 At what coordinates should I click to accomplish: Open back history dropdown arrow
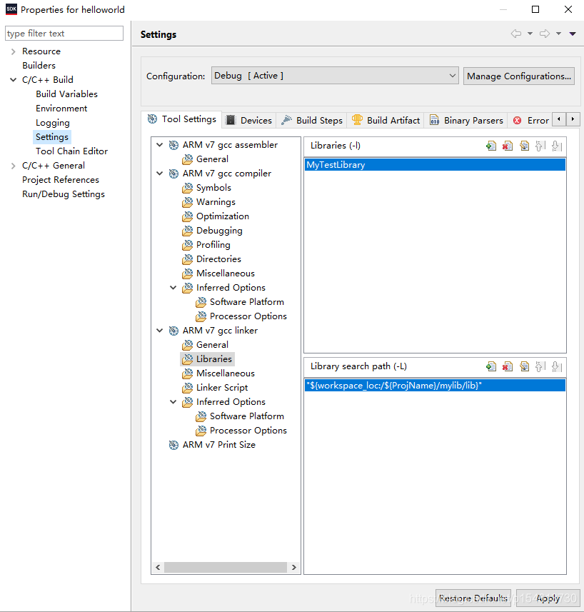530,34
